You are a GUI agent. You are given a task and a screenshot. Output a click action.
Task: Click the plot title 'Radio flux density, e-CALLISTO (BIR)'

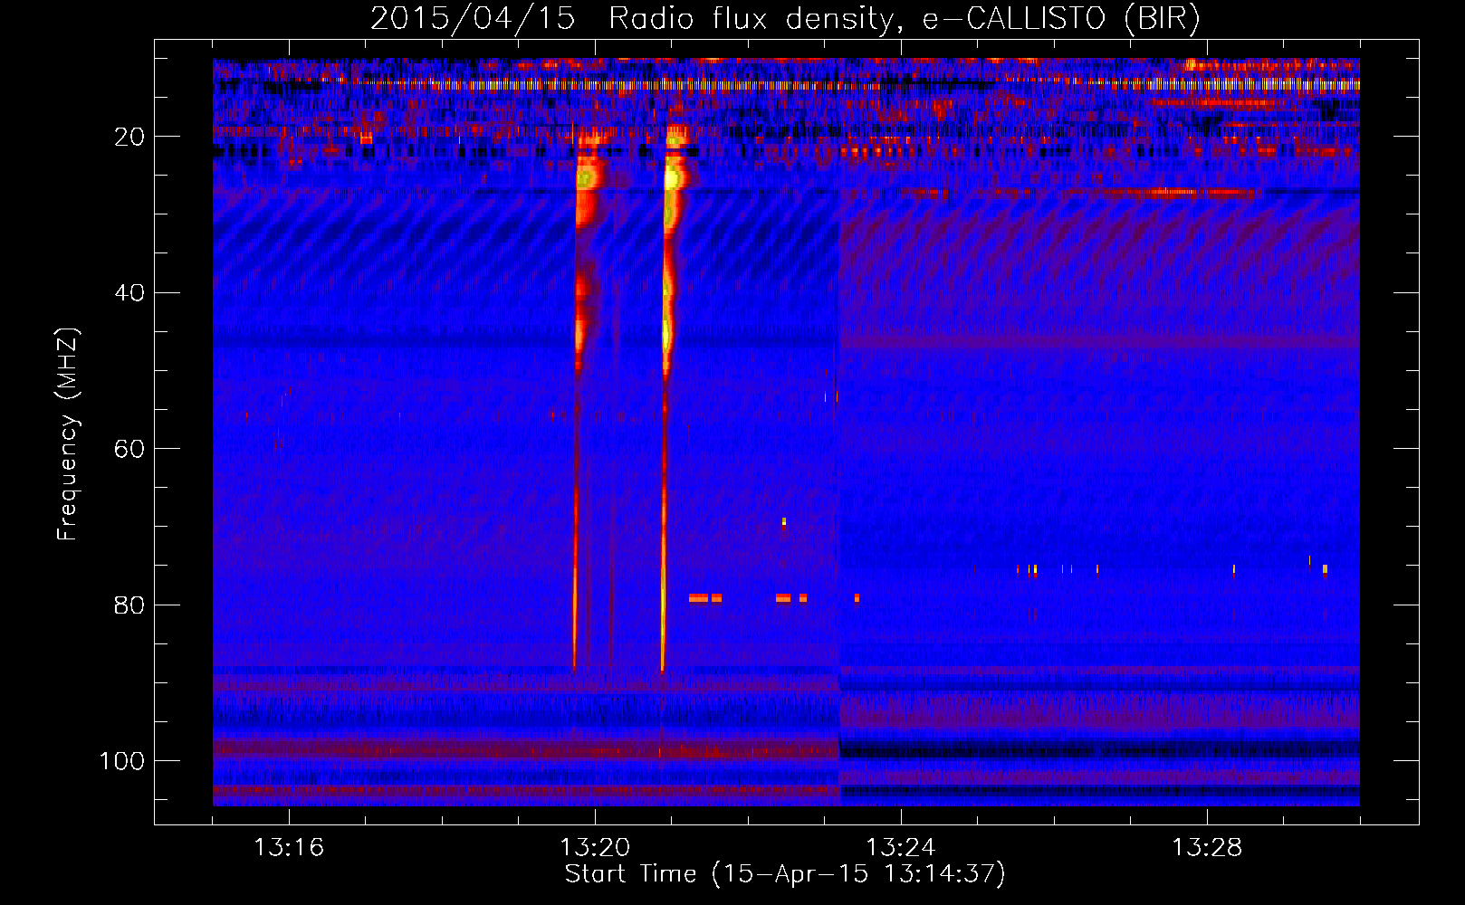904,19
